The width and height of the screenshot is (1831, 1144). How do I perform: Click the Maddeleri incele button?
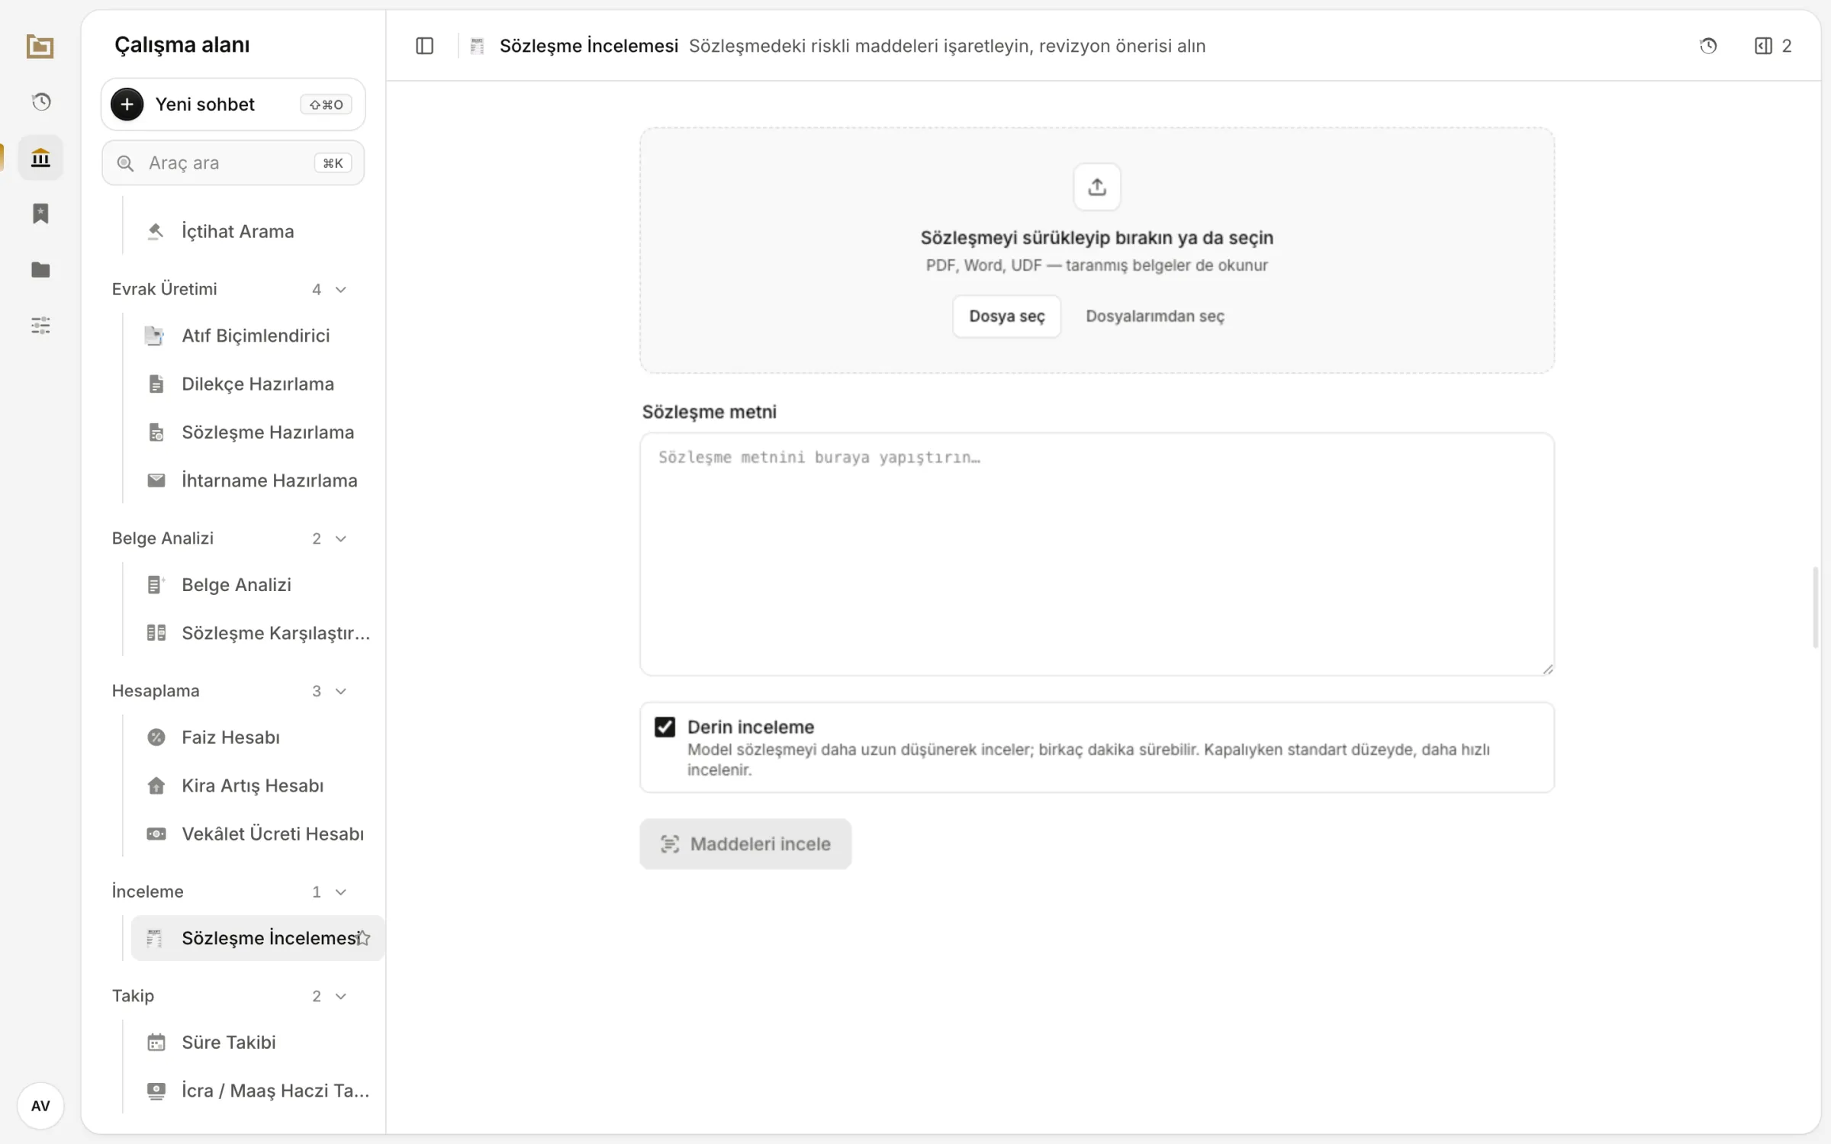click(745, 844)
